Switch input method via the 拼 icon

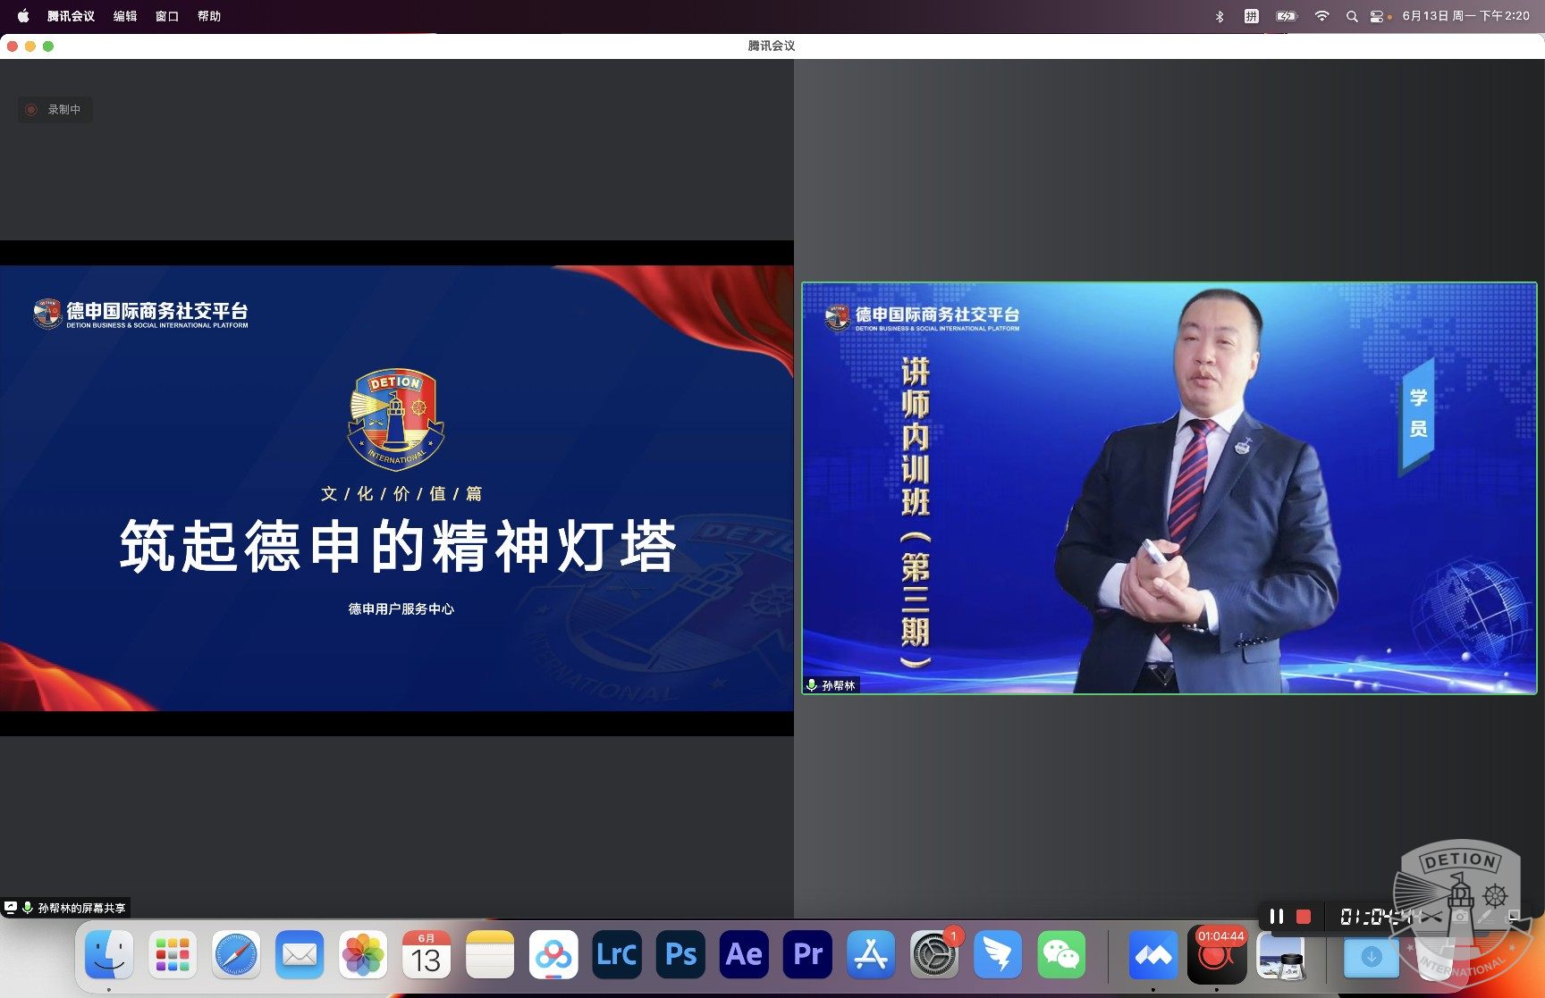click(x=1251, y=16)
